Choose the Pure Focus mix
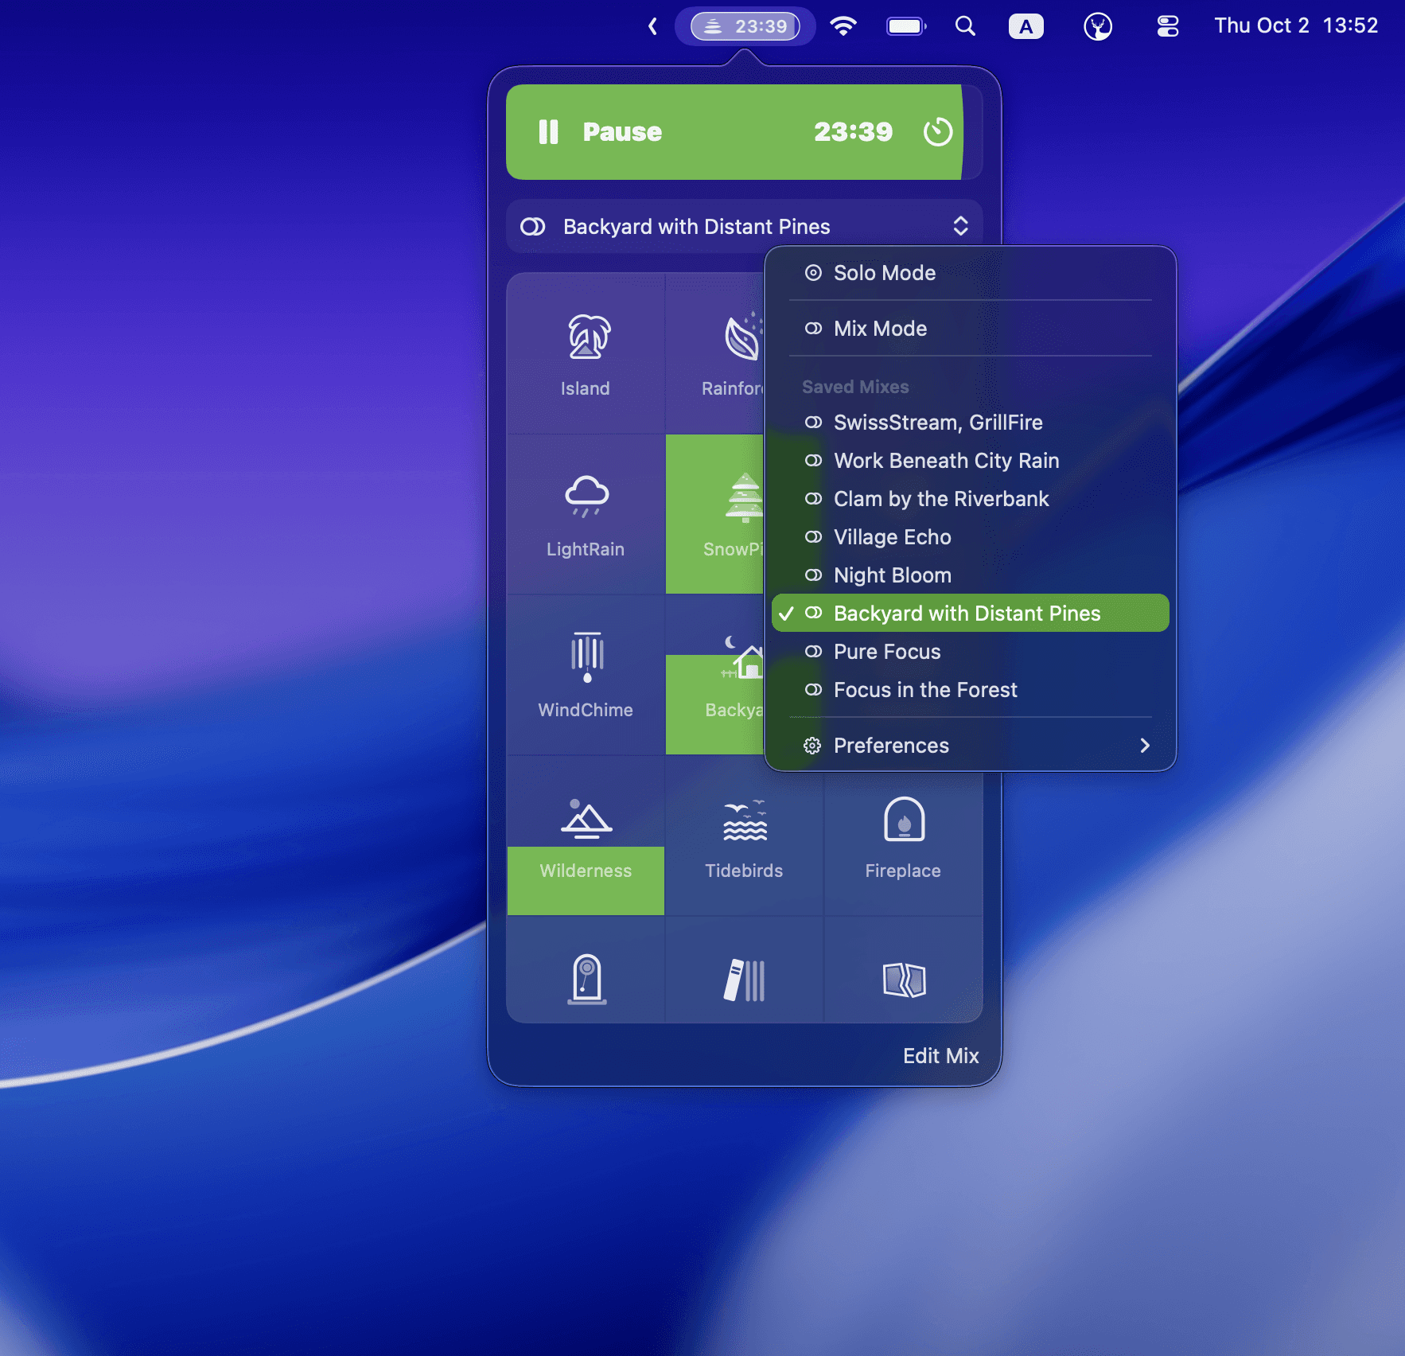This screenshot has height=1356, width=1405. click(x=971, y=652)
